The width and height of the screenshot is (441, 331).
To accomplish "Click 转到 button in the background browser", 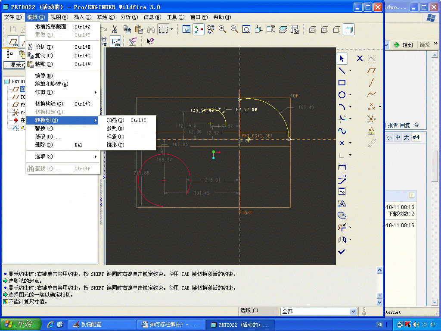I will (x=403, y=45).
